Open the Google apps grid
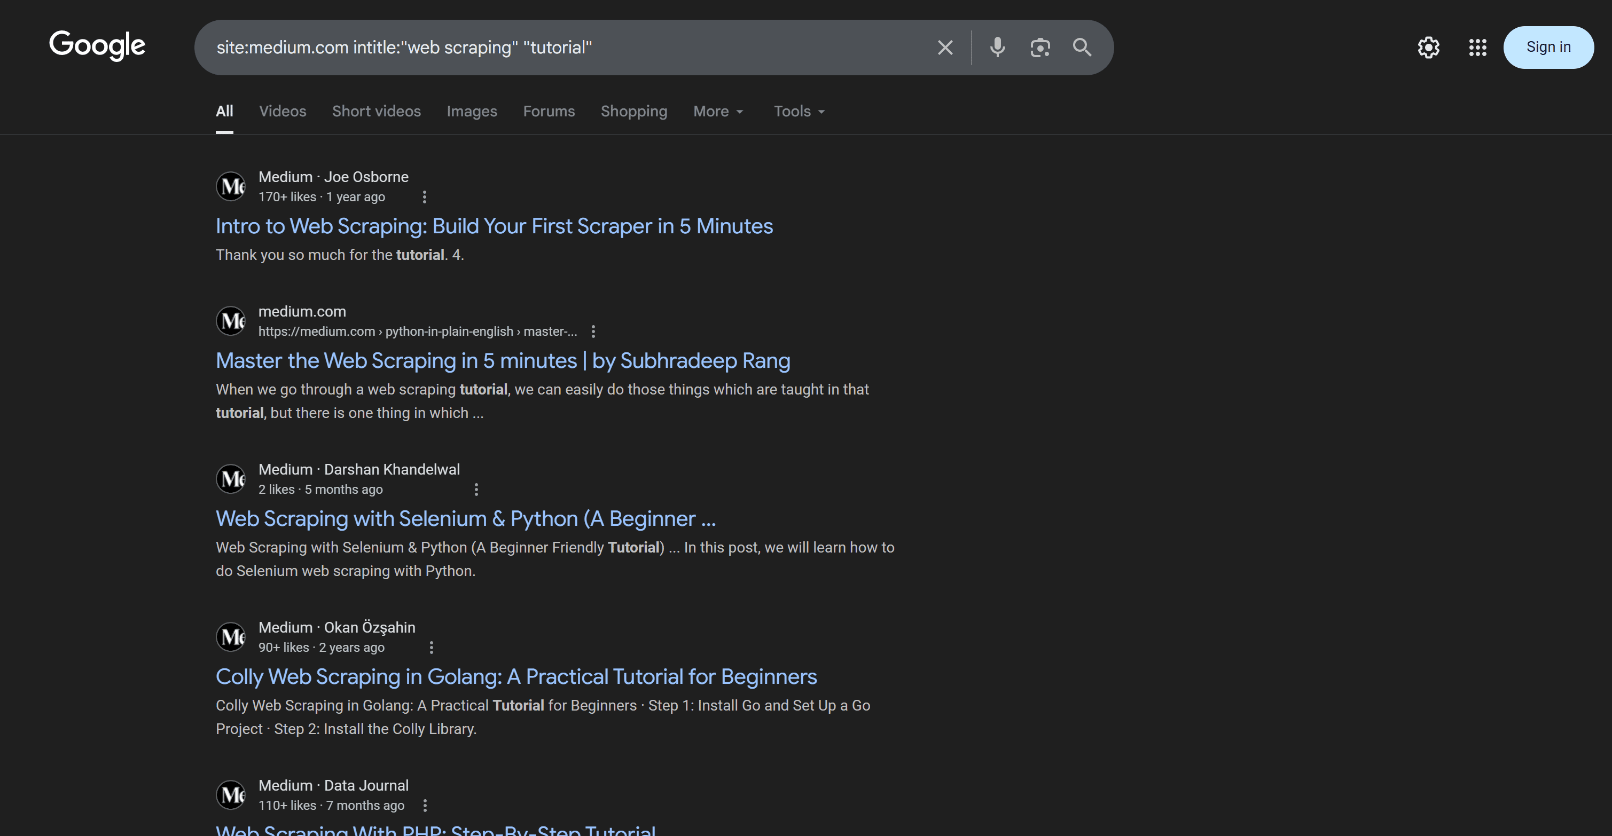 point(1477,47)
